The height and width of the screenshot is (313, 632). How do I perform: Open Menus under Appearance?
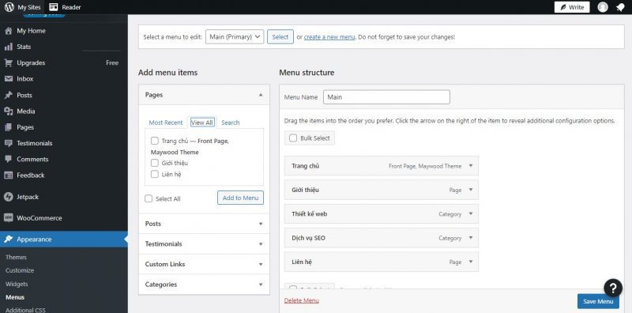(15, 297)
